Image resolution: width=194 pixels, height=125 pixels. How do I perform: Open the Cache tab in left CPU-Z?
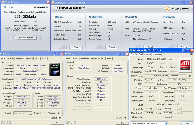click(11, 58)
